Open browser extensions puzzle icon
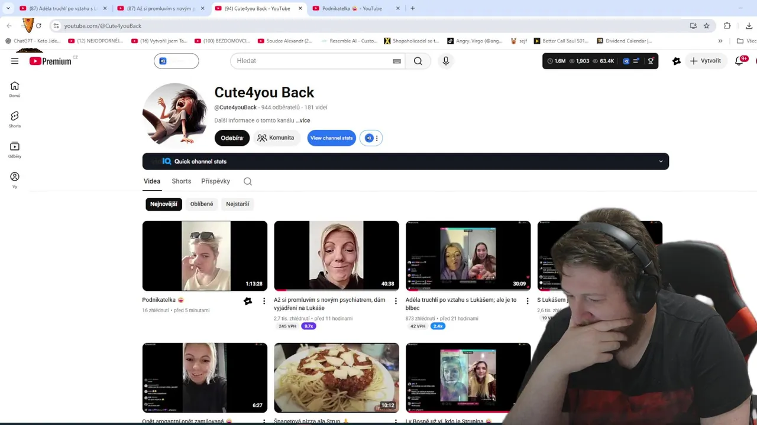 [x=727, y=26]
